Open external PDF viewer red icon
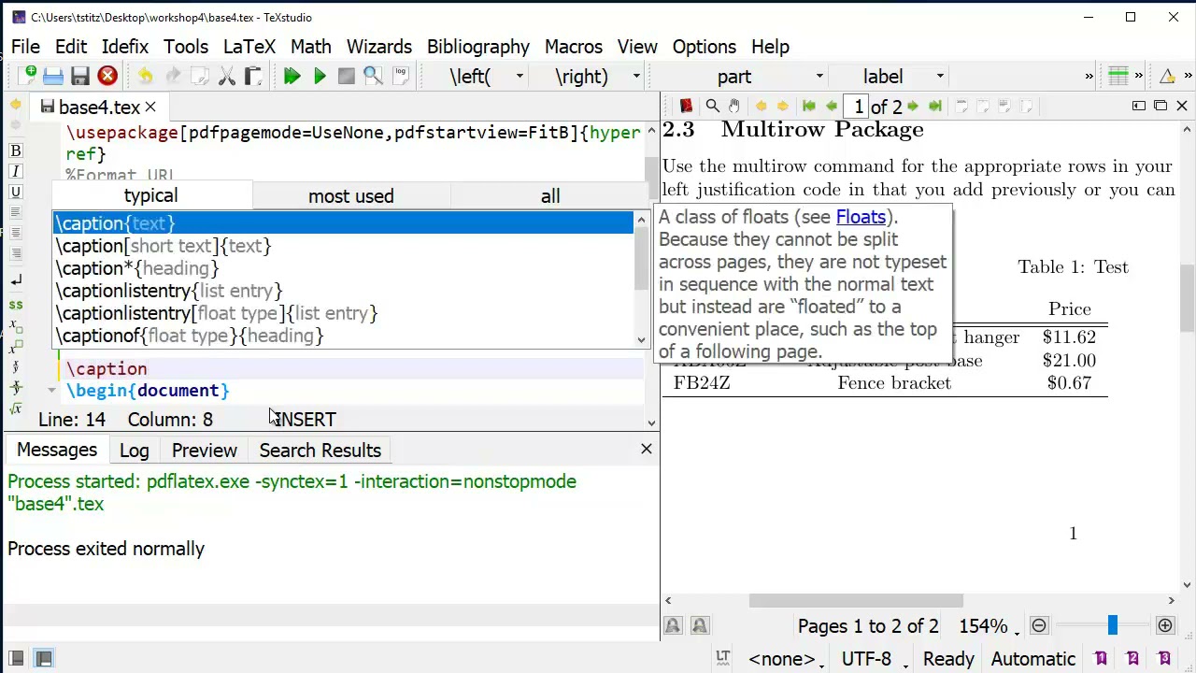The width and height of the screenshot is (1196, 673). pos(686,107)
